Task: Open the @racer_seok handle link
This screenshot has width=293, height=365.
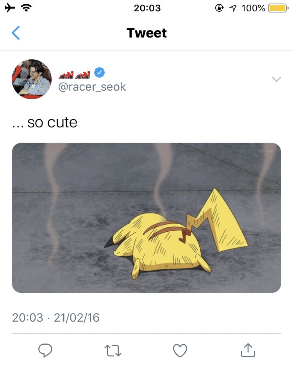Action: [x=92, y=87]
